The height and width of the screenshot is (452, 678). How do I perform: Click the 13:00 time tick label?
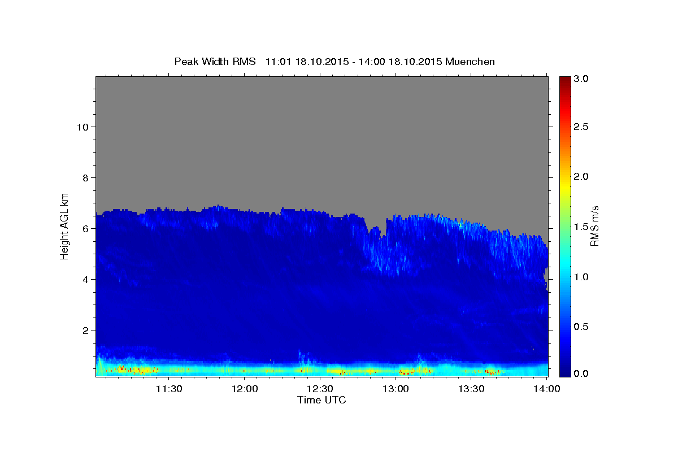point(395,389)
